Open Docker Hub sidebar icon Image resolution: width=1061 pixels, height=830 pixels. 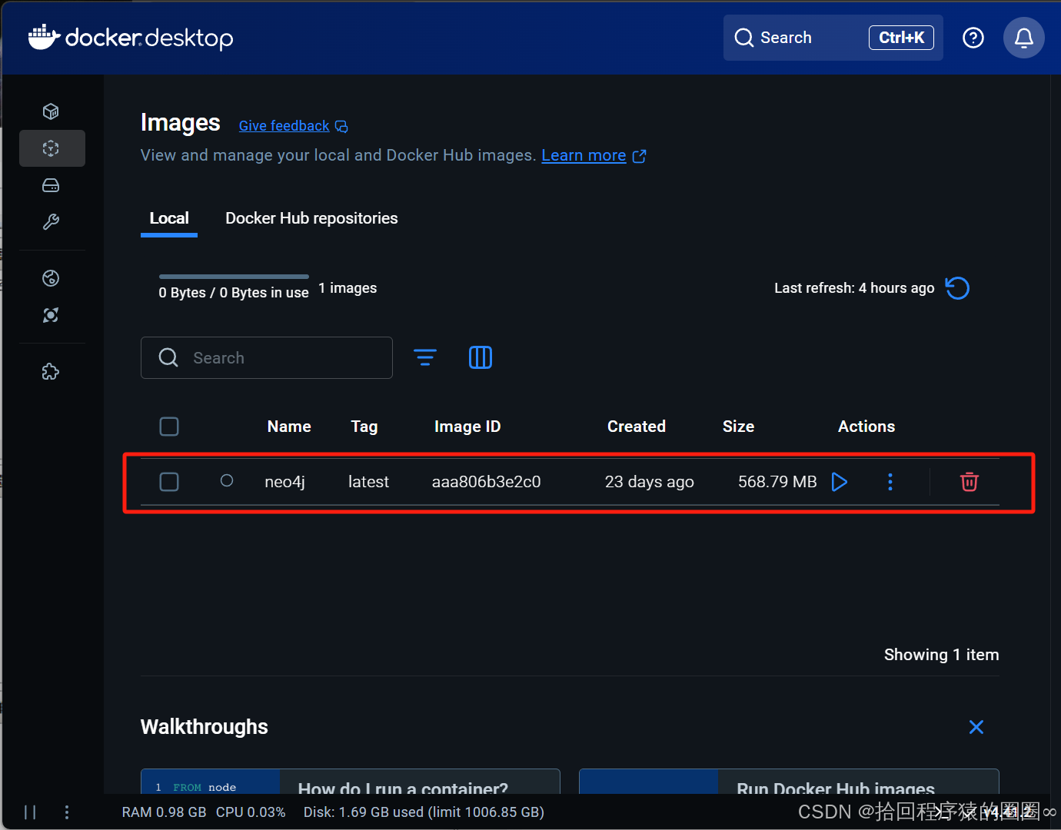point(51,278)
